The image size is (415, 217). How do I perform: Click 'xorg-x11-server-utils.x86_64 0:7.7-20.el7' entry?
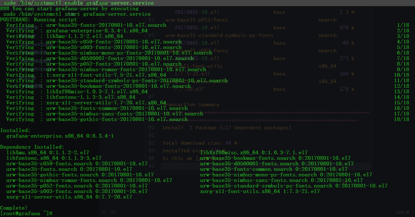coord(69,197)
